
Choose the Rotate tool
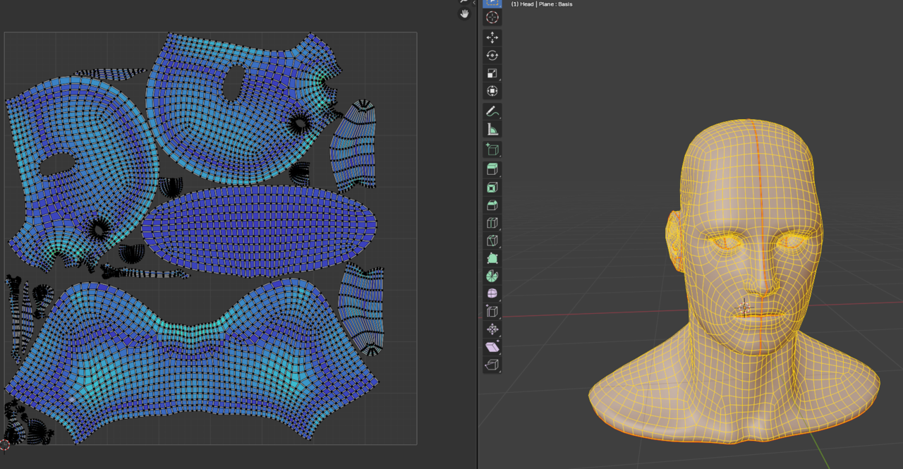[x=492, y=56]
